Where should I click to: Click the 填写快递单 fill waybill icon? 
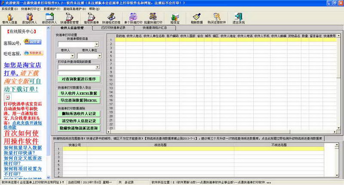91,18
